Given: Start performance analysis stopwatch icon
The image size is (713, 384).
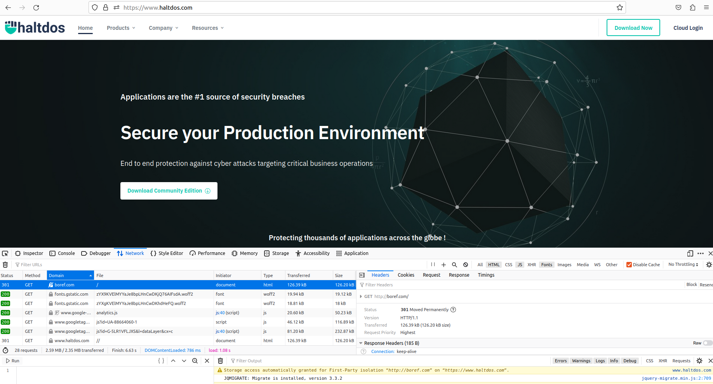Looking at the screenshot, I should coord(5,350).
